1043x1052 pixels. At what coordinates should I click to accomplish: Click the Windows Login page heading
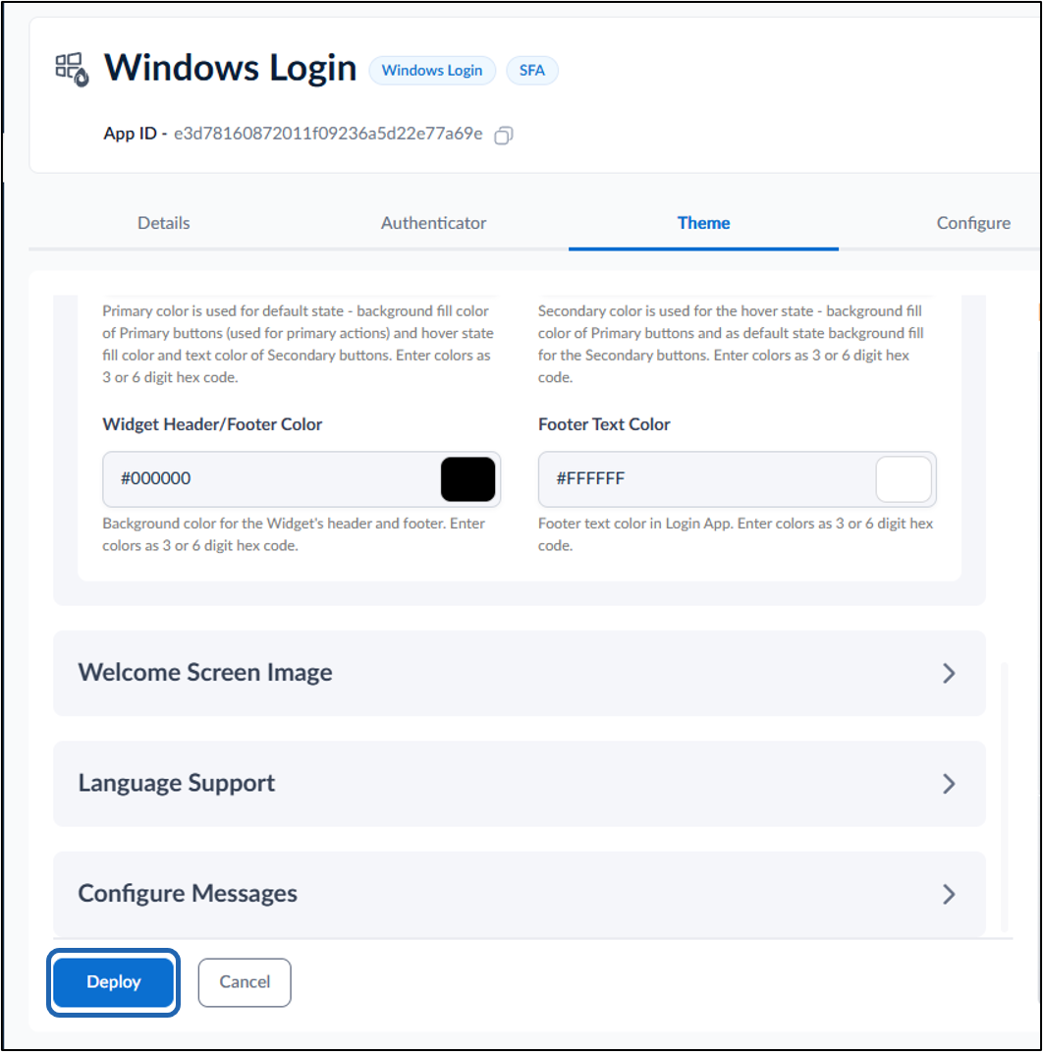(x=230, y=68)
